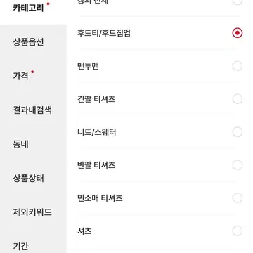Select the 후드티/후드집업 radio button
This screenshot has width=253, height=253.
pyautogui.click(x=238, y=33)
